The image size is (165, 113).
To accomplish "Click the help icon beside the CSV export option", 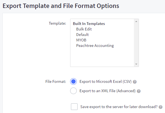I will pyautogui.click(x=135, y=82).
